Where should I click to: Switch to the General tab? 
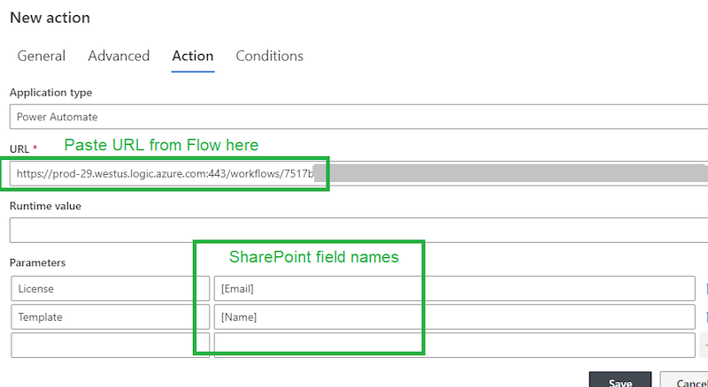41,56
